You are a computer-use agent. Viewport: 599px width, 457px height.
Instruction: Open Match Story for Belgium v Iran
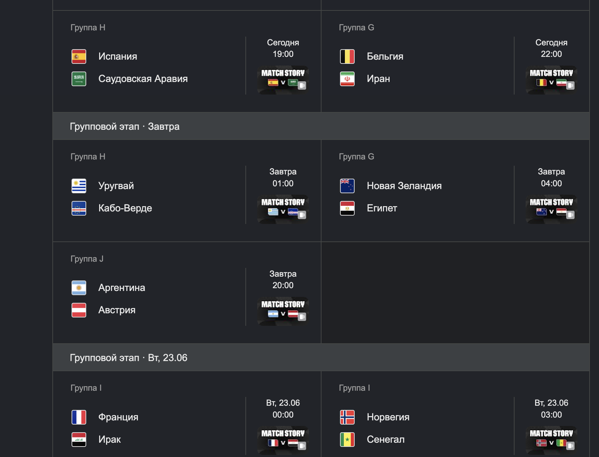[552, 80]
